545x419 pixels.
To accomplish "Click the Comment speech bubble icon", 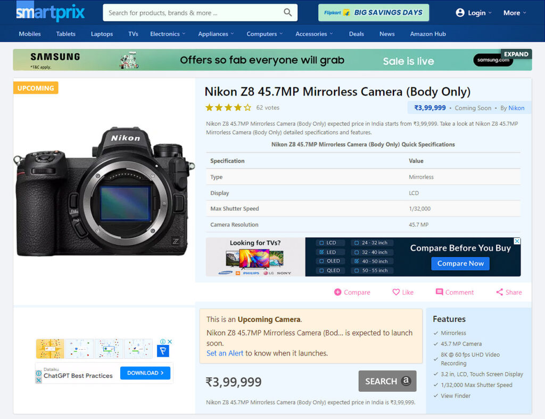I will [x=439, y=292].
